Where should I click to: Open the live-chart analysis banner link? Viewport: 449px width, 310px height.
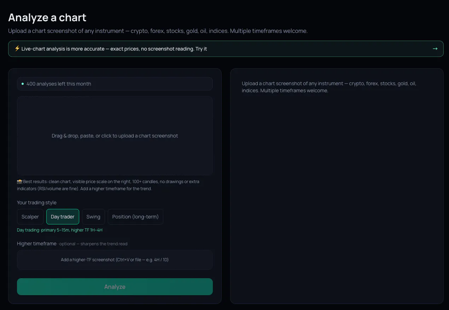click(x=226, y=49)
